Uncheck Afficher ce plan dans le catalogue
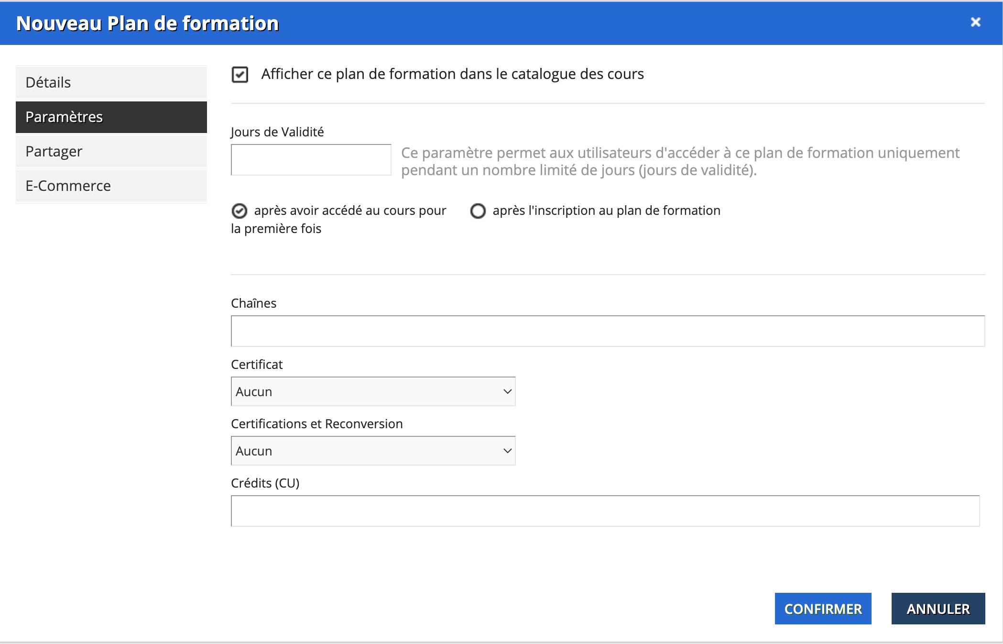This screenshot has height=644, width=1003. tap(240, 75)
